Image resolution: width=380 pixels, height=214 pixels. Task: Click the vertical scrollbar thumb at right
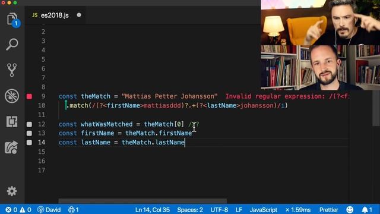[376, 108]
